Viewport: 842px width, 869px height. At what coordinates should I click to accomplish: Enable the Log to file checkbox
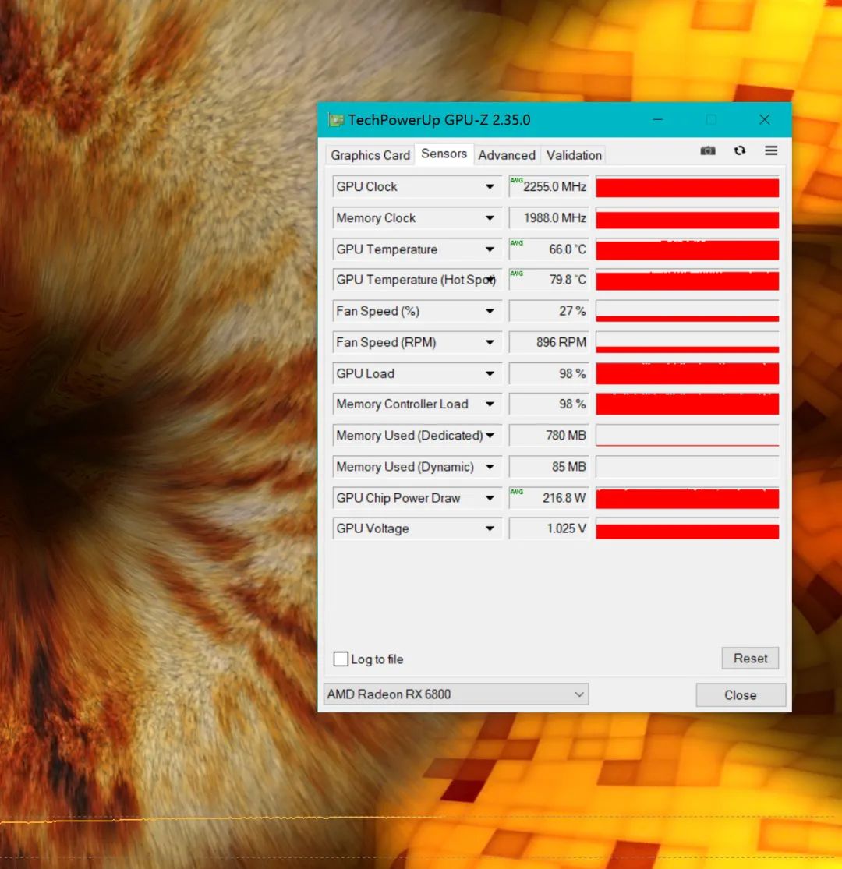point(341,659)
